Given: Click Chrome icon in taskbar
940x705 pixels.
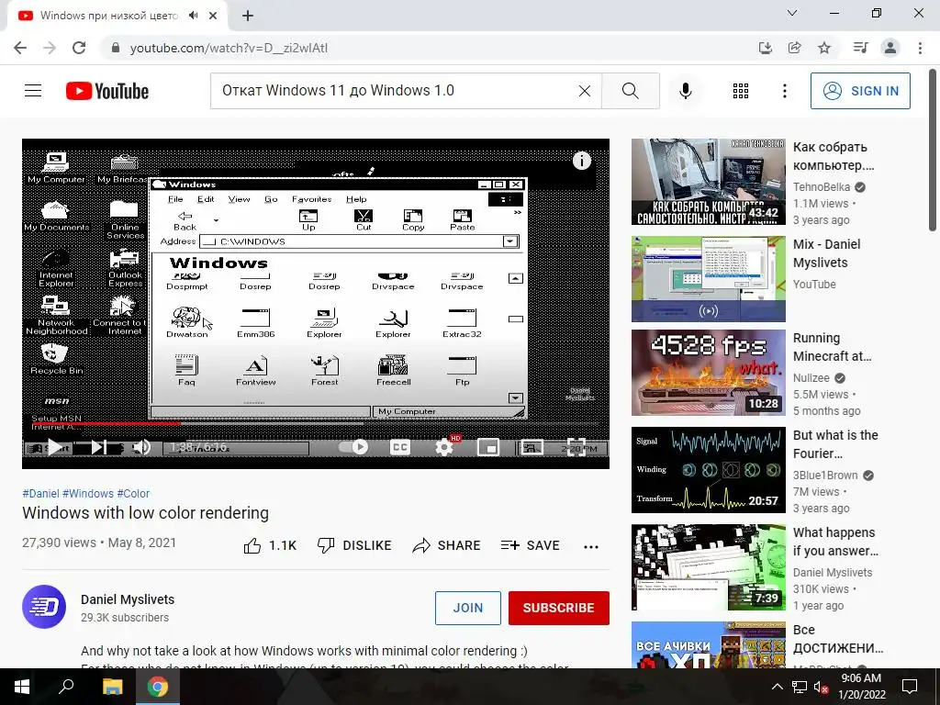Looking at the screenshot, I should coord(158,687).
